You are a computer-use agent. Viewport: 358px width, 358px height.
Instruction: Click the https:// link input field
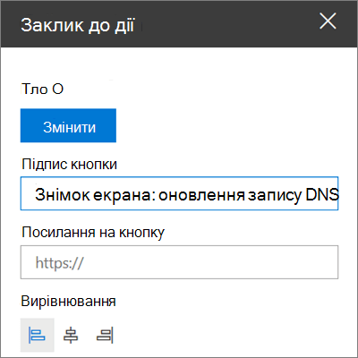[179, 262]
